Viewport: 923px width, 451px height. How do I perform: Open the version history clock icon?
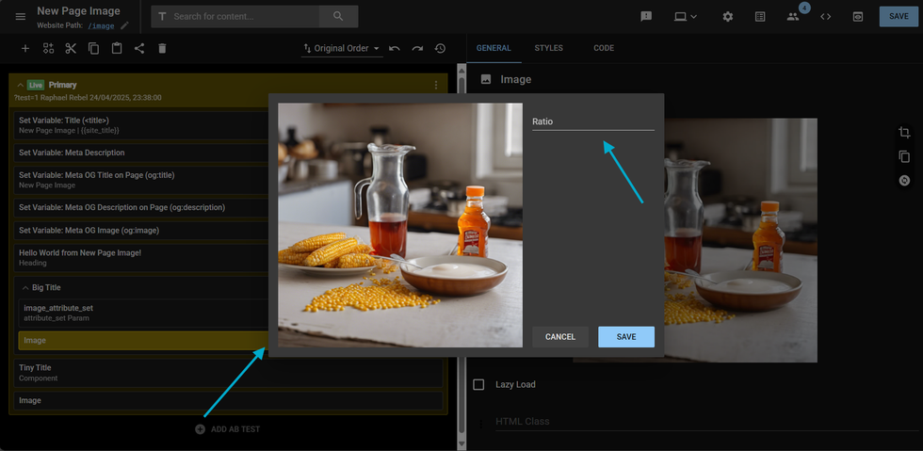[x=441, y=48]
